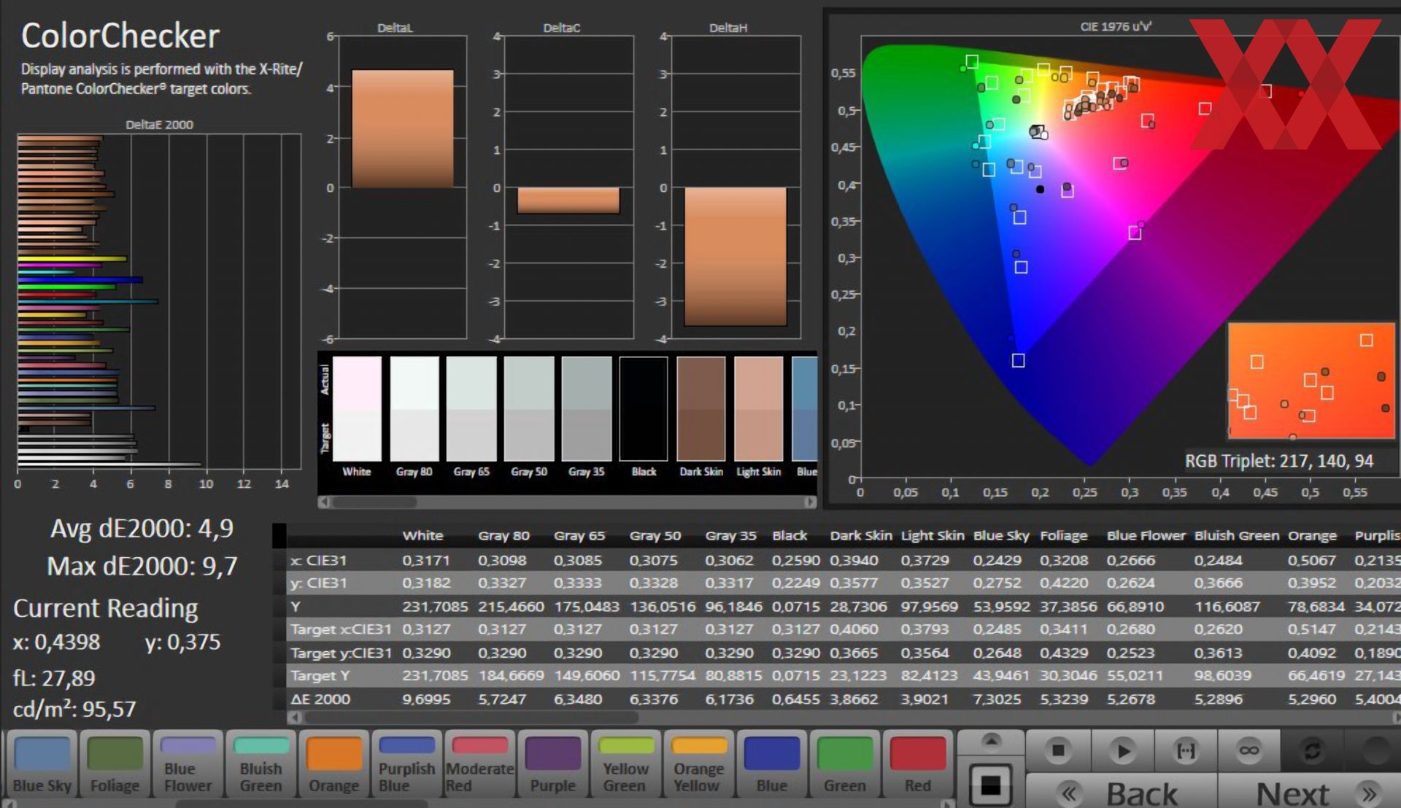1401x808 pixels.
Task: Click the black square pattern button
Action: [991, 785]
